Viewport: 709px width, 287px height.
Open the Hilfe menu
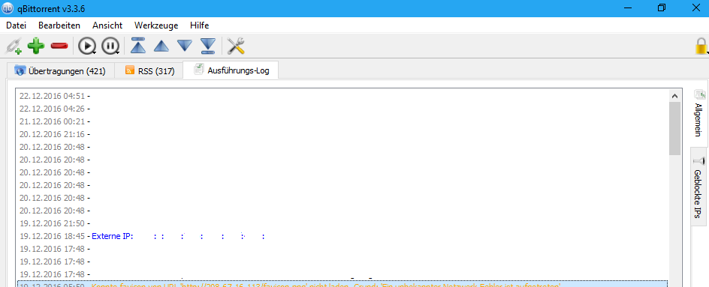pyautogui.click(x=200, y=25)
